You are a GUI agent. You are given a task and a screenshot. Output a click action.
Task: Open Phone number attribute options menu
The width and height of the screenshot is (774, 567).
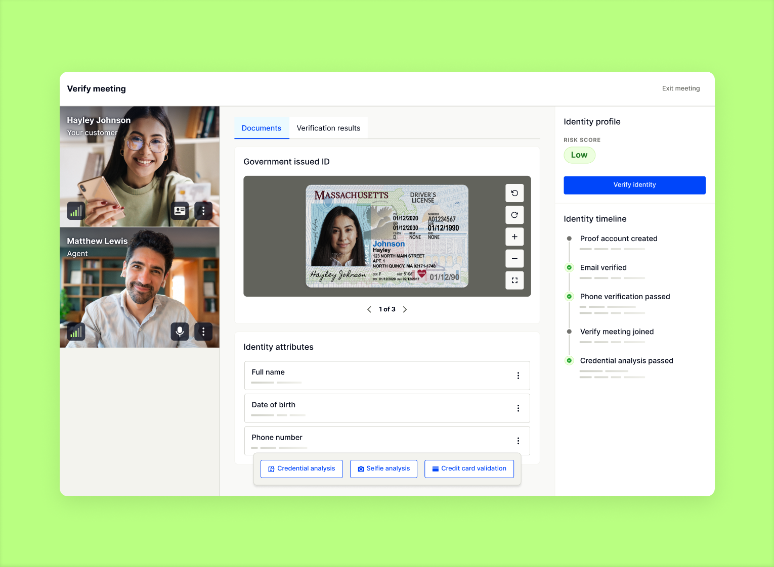518,441
